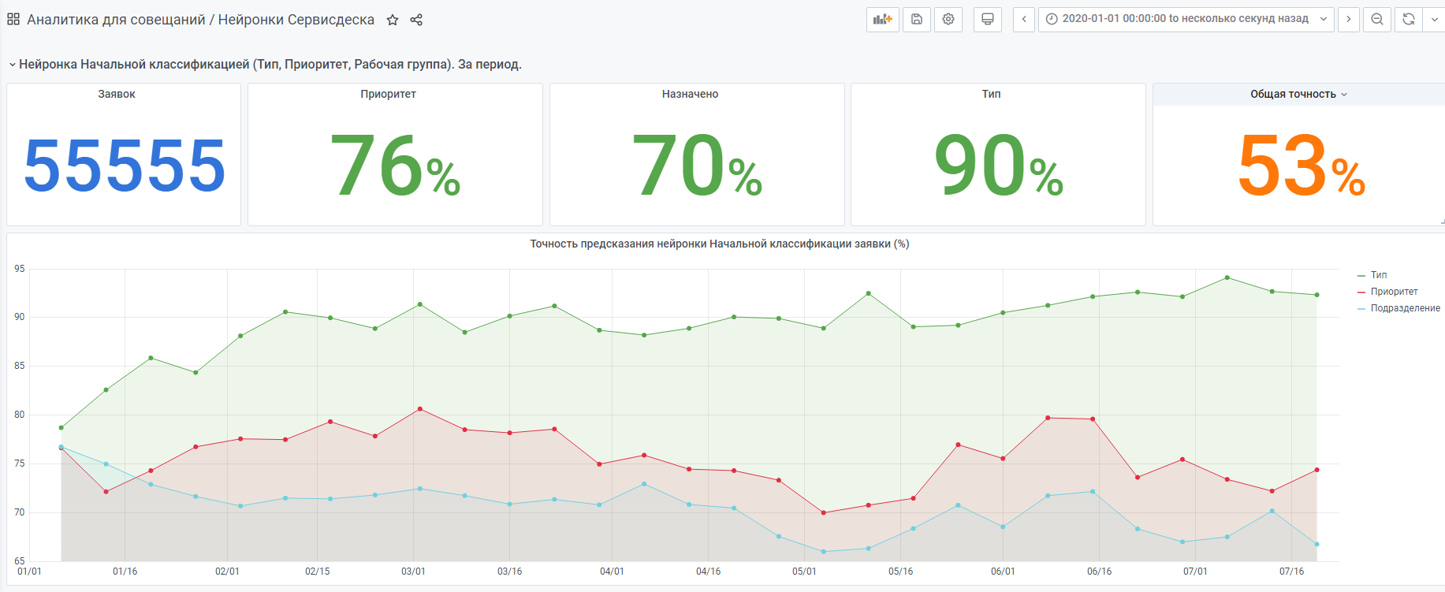
Task: Star this dashboard as favorite
Action: (x=393, y=20)
